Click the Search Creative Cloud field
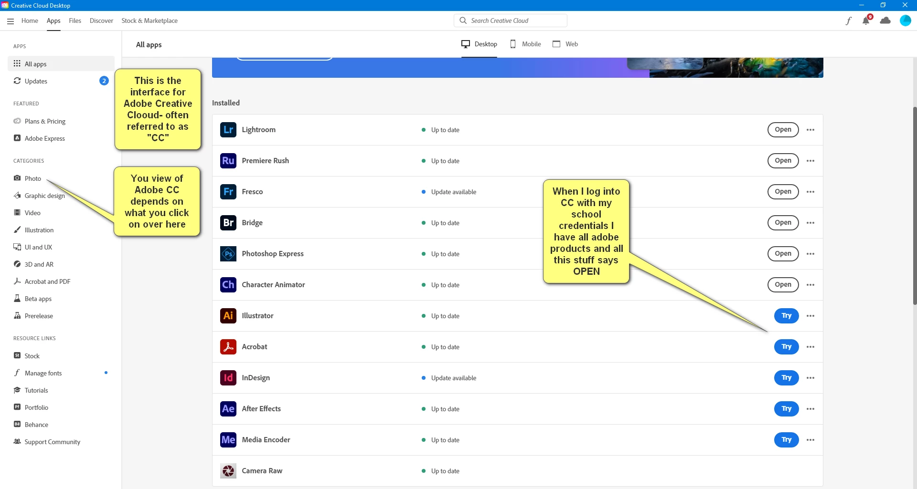Screen dimensions: 917x489 click(x=510, y=21)
